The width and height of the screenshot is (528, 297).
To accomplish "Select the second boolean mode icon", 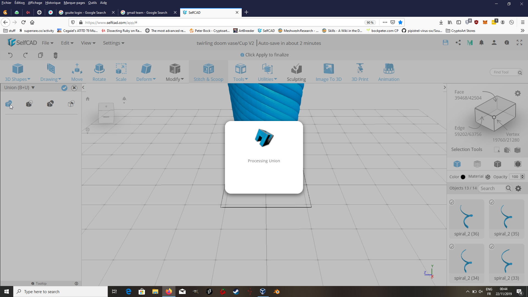I will coord(29,104).
